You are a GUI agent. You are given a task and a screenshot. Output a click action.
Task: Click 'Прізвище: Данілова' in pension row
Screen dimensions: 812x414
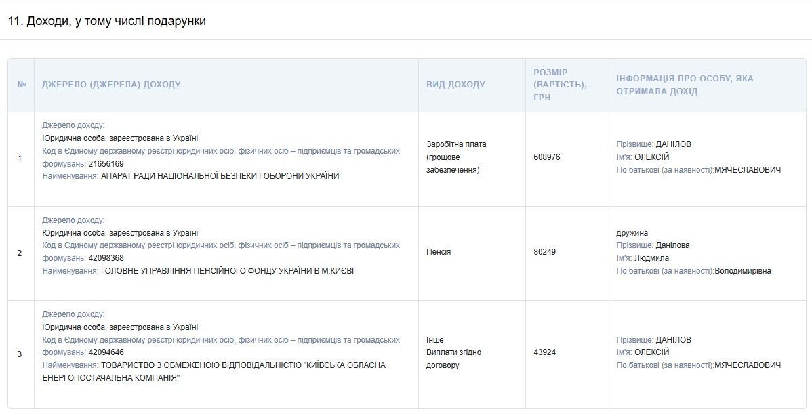point(653,245)
